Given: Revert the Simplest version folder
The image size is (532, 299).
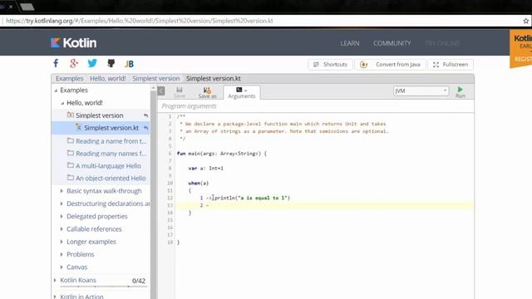Looking at the screenshot, I should coord(146,115).
